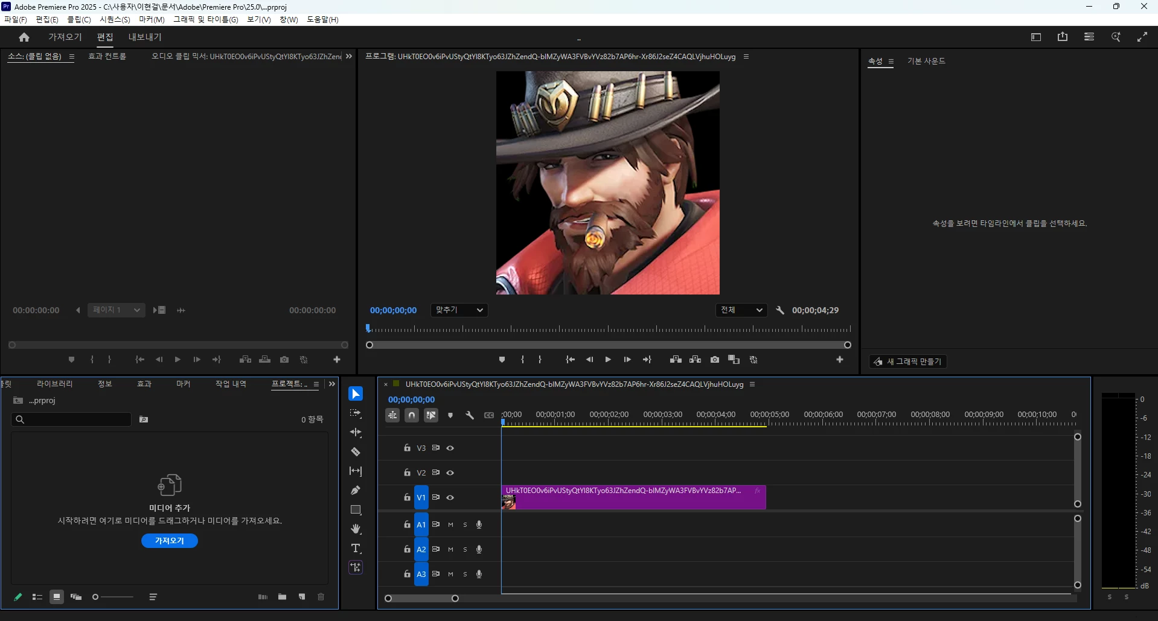Toggle V1 track visibility eye

click(450, 498)
